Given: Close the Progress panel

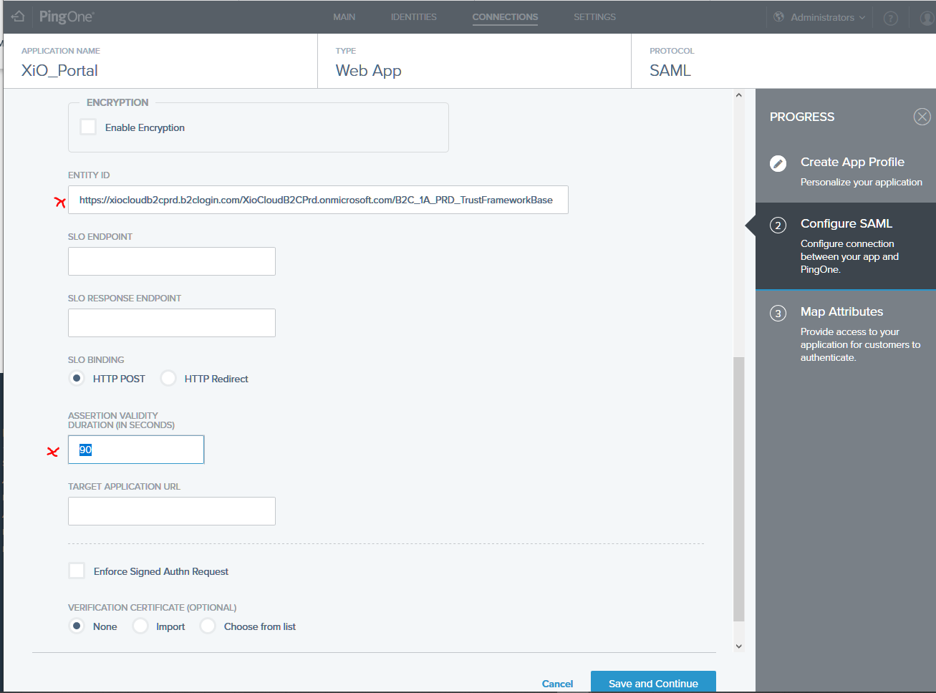Looking at the screenshot, I should coord(922,116).
